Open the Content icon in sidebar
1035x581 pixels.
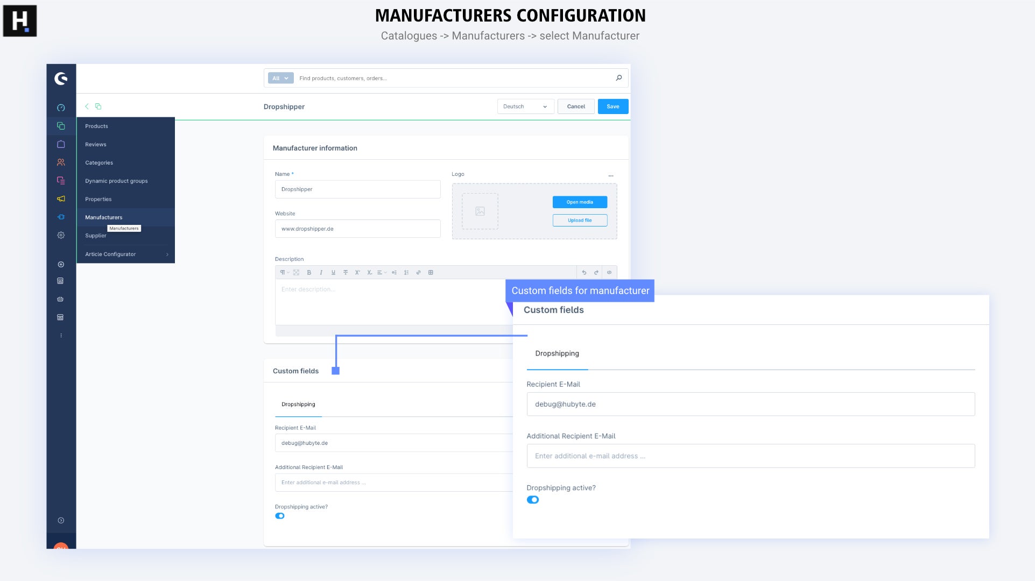pos(61,181)
